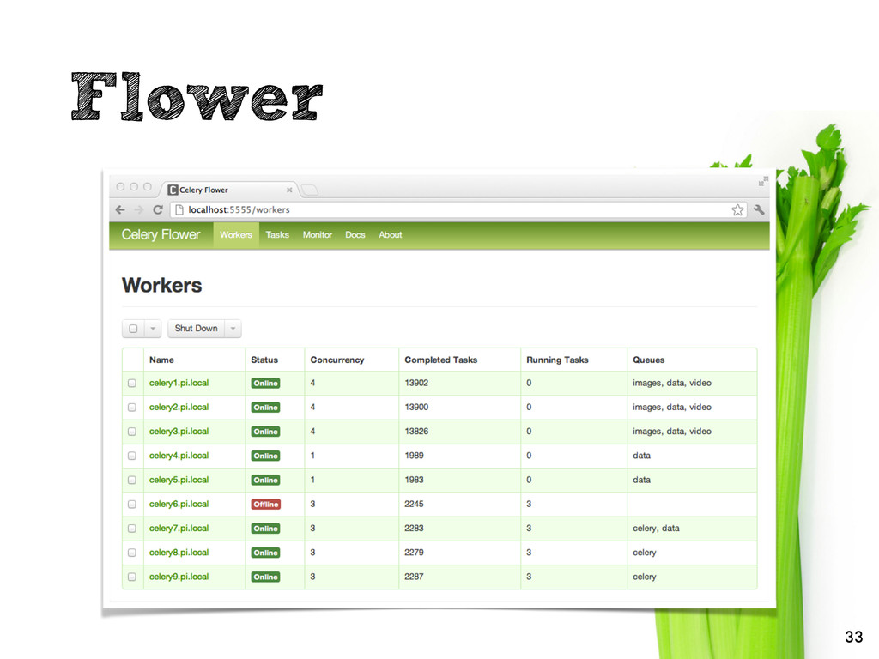
Task: Click the fullscreen arrows icon
Action: click(x=763, y=181)
